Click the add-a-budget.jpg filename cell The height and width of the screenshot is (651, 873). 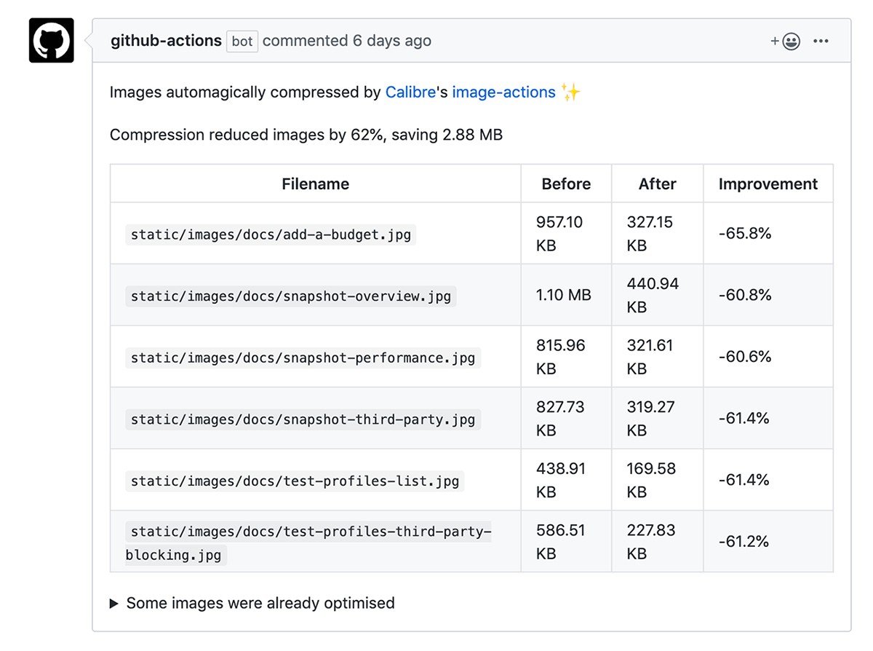pos(270,234)
